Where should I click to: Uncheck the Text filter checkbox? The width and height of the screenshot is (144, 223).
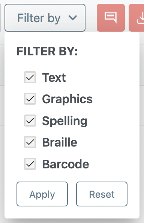click(30, 77)
